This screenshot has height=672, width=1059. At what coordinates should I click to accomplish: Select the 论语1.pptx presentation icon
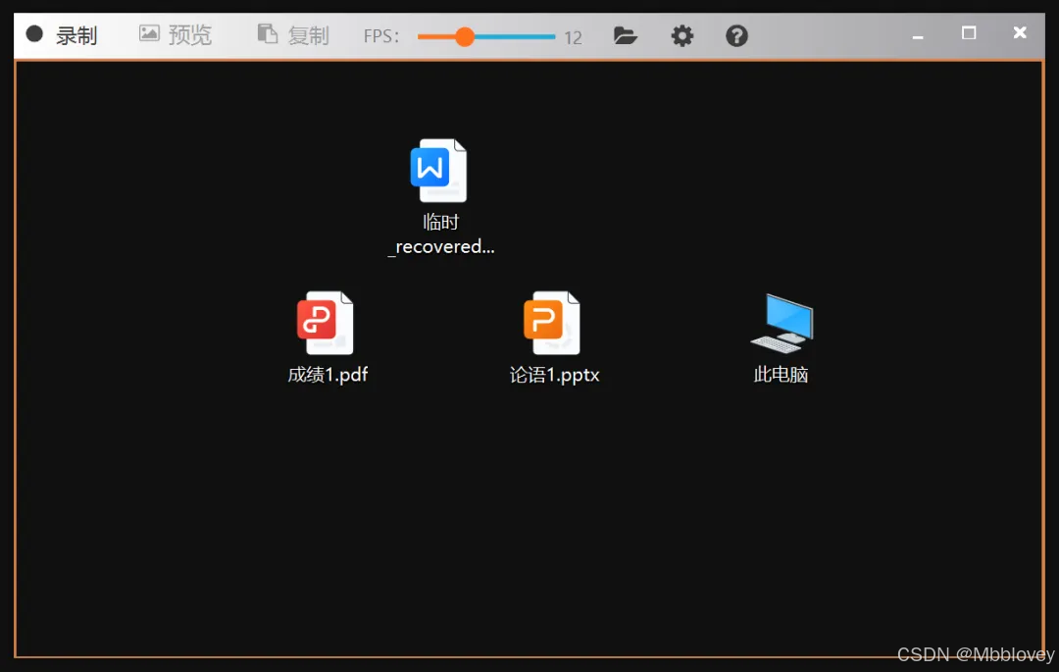[x=552, y=323]
